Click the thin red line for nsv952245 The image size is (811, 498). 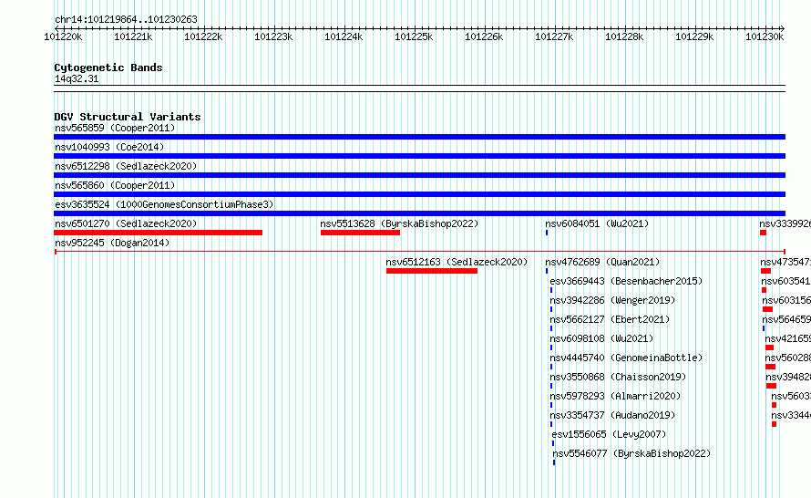(419, 252)
